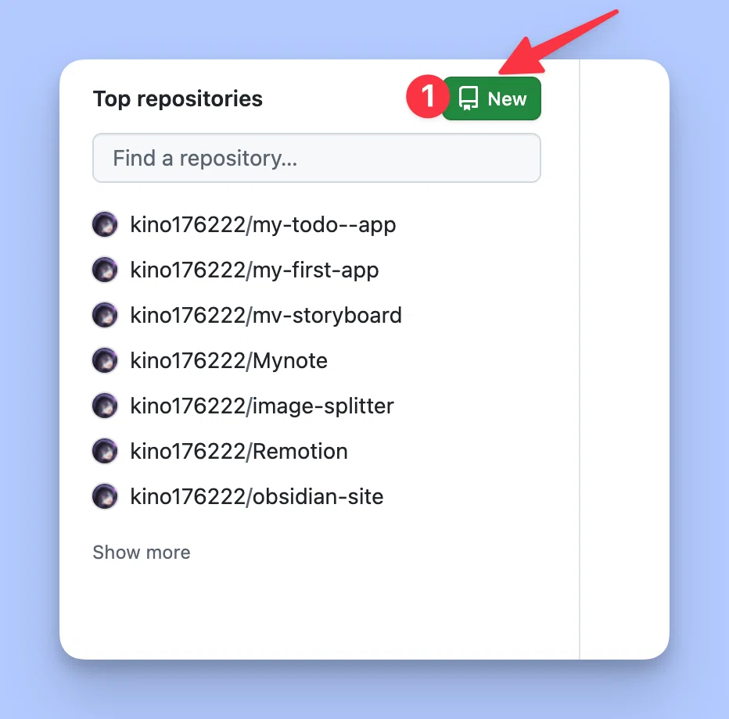Select the kino176222/image-splitter repository
Image resolution: width=729 pixels, height=719 pixels.
(262, 406)
